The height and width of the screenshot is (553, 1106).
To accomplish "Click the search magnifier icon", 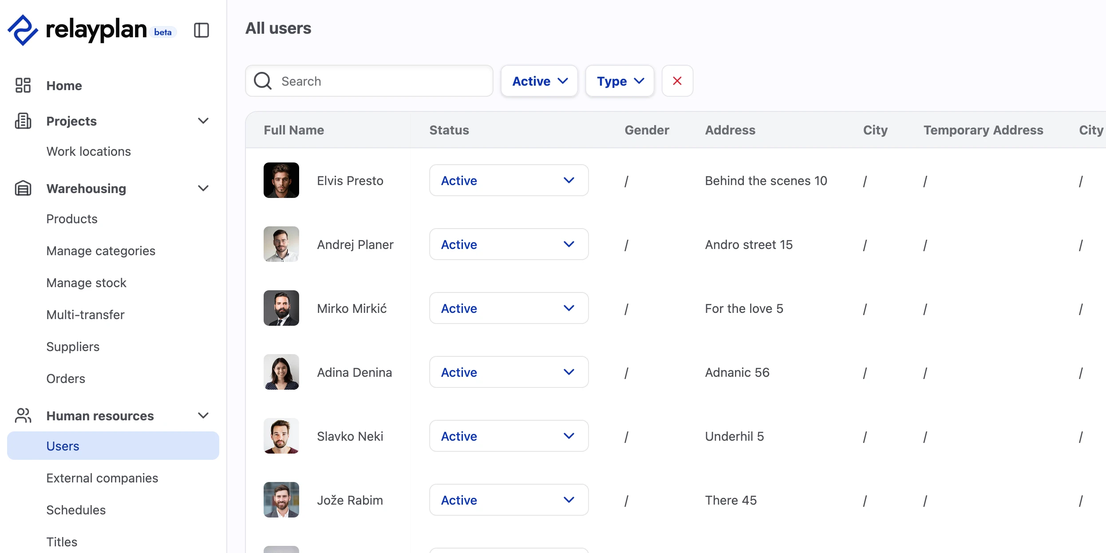I will click(263, 81).
